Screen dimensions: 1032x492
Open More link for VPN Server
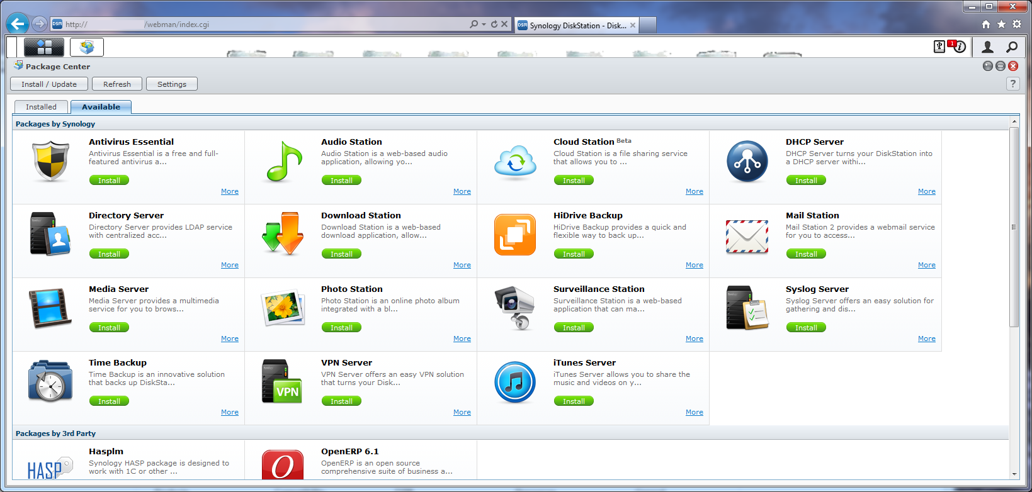[462, 412]
